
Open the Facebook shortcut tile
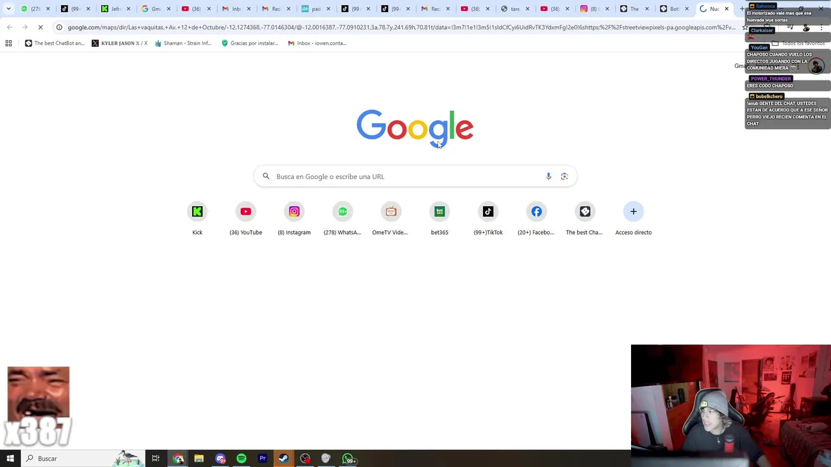[x=536, y=219]
